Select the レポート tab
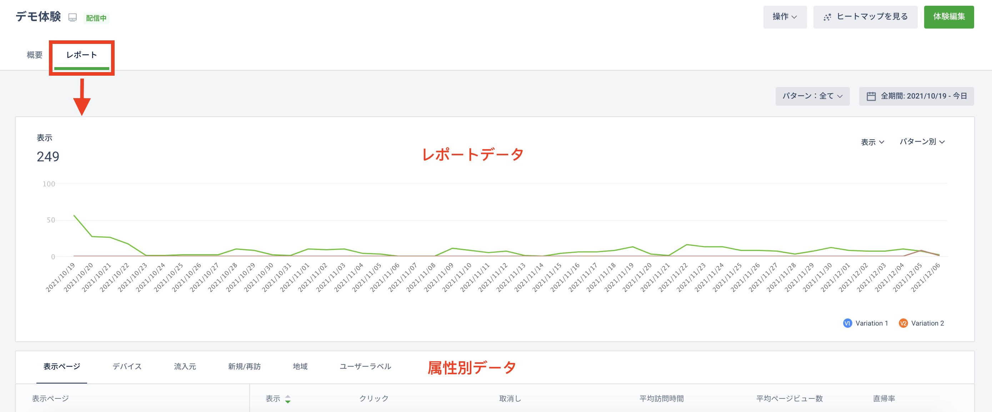 point(82,55)
